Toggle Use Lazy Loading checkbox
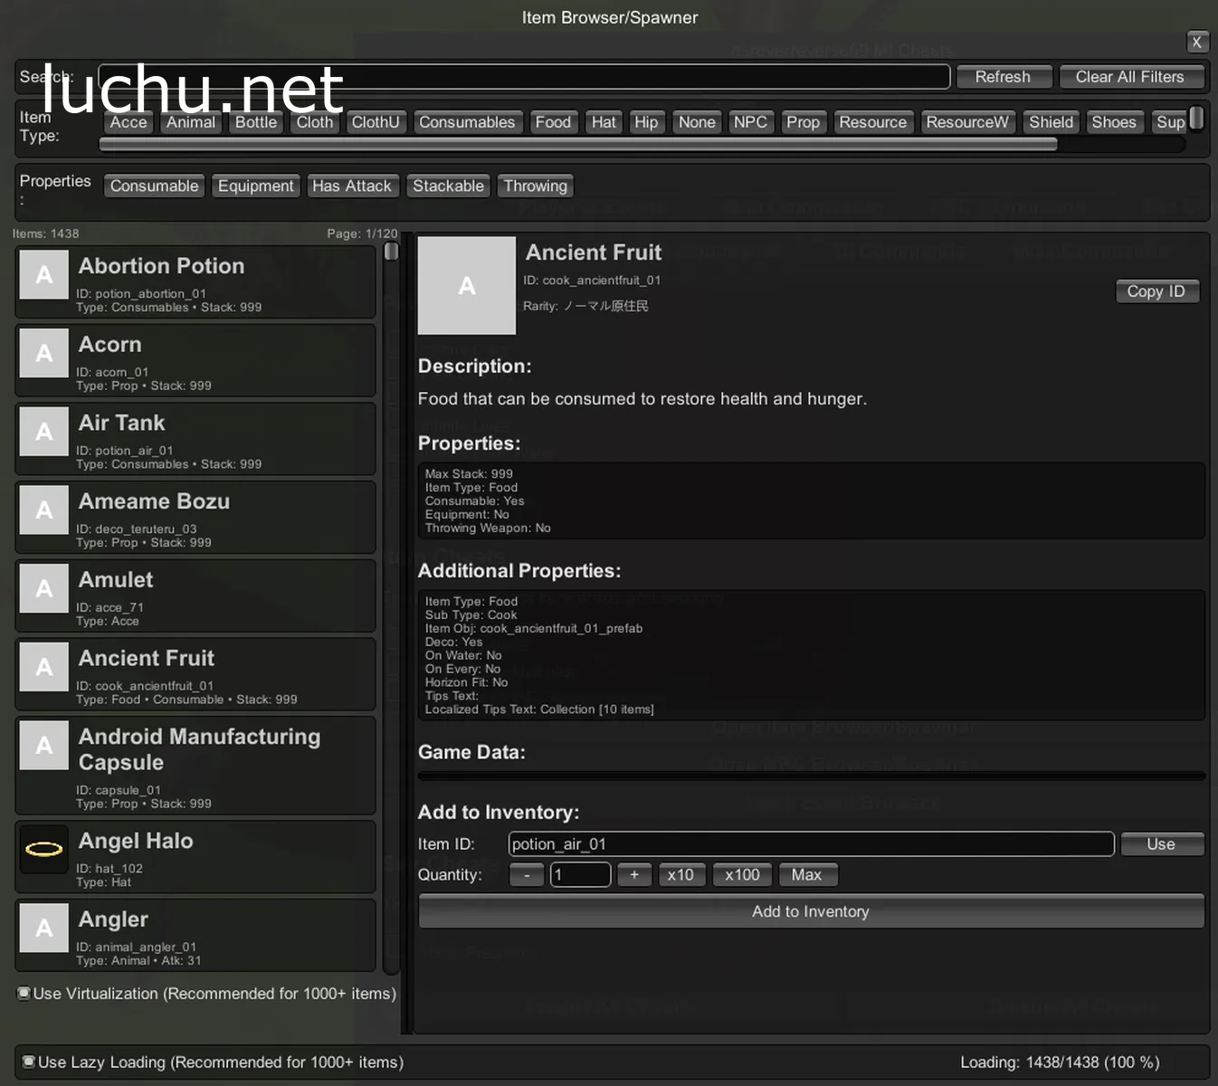 click(x=29, y=1062)
